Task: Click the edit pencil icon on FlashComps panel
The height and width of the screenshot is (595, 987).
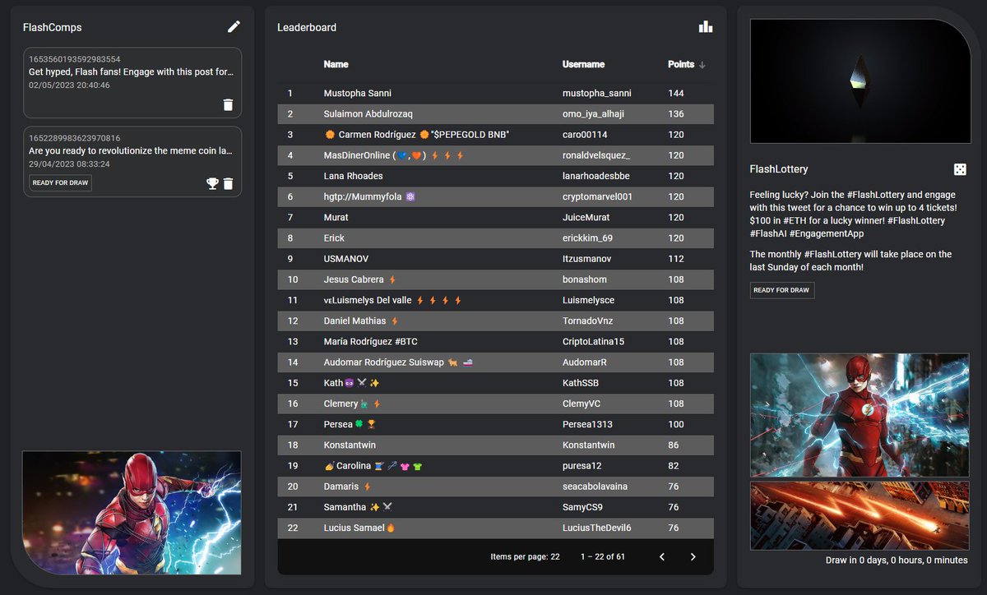Action: click(x=234, y=26)
